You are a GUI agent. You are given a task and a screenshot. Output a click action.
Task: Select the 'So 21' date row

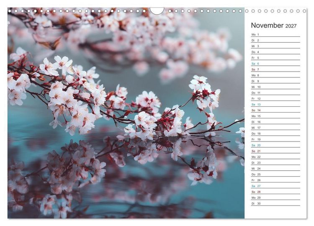coord(275,151)
